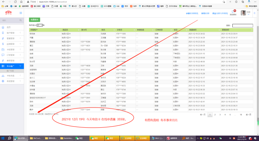
Task: Click the folder icon in the sidebar
Action: [x=3, y=49]
